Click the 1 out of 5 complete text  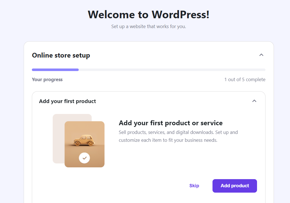point(245,79)
